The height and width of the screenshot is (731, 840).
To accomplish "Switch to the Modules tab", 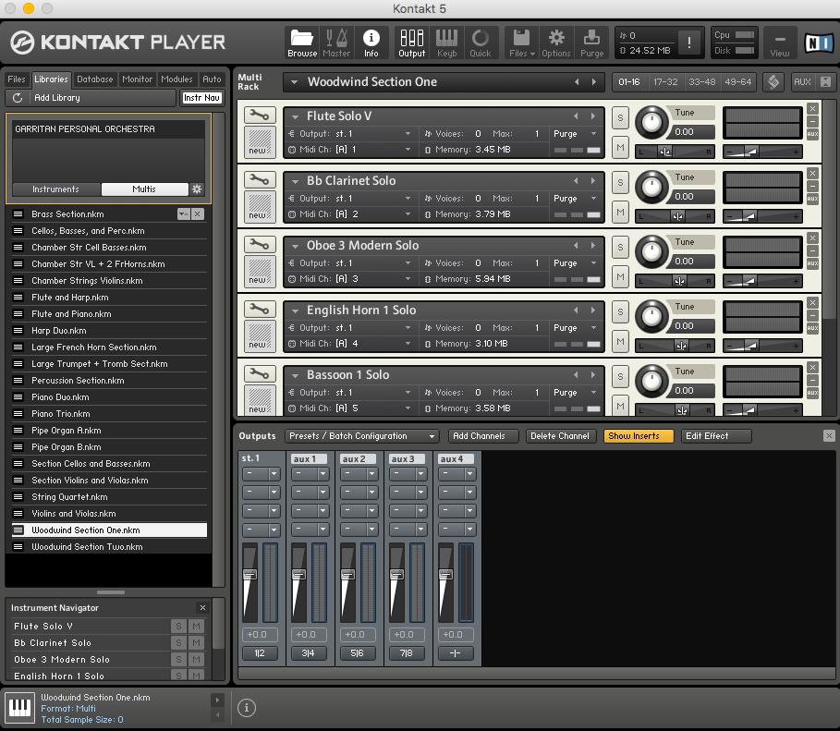I will pos(177,79).
